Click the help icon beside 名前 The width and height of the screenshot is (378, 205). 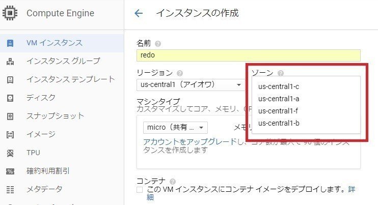158,44
